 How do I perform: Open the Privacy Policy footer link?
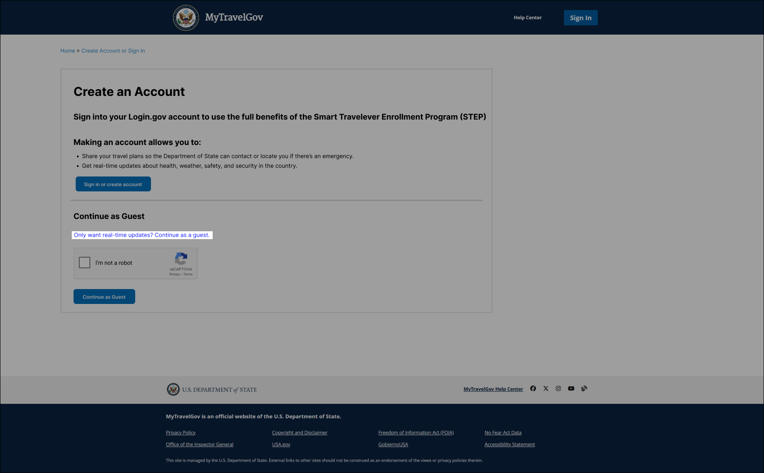(x=181, y=433)
